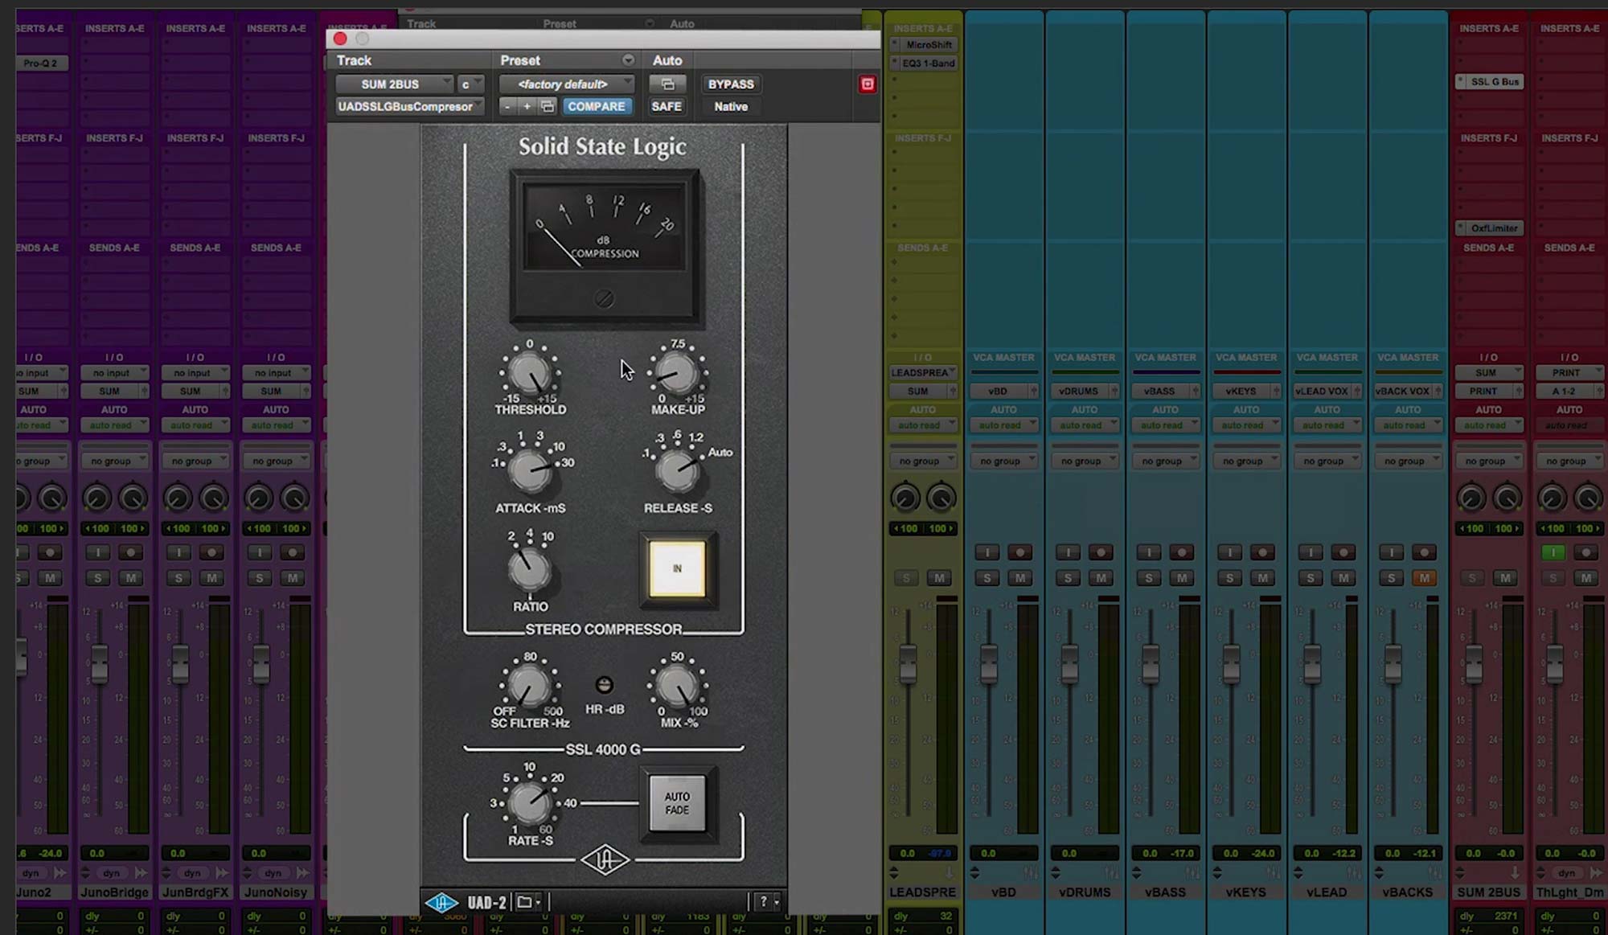Open the Preset menu round arrow

(628, 60)
